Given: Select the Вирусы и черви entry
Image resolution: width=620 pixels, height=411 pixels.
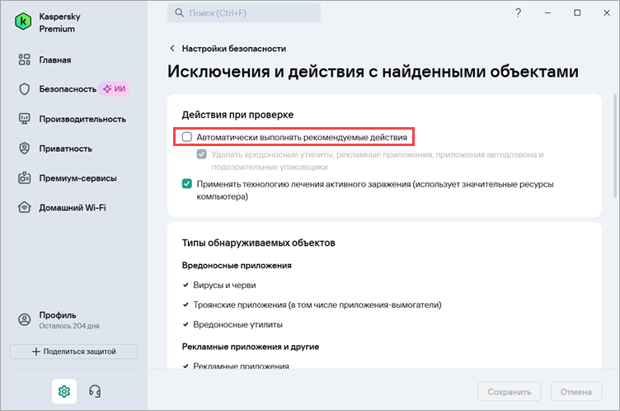Looking at the screenshot, I should (224, 285).
